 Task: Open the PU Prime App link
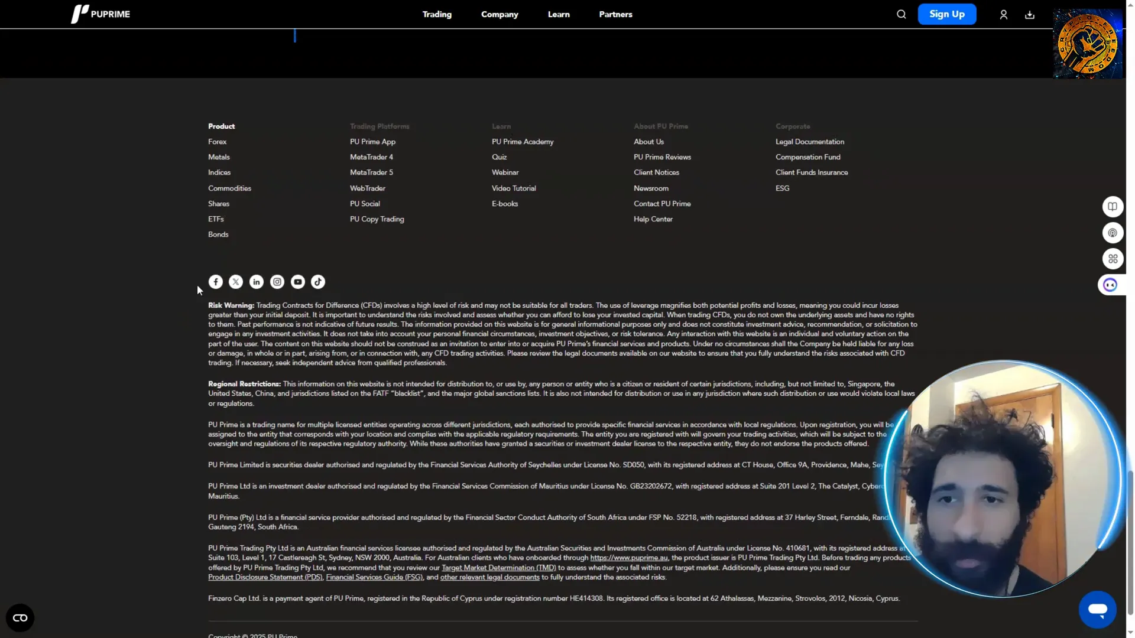point(372,142)
